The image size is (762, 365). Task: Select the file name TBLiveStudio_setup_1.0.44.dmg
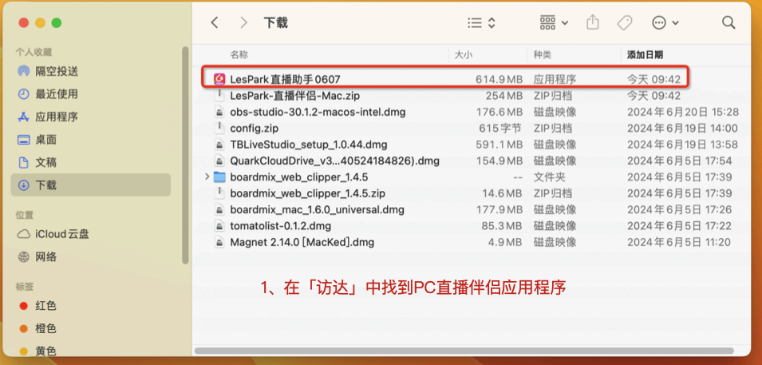click(x=309, y=145)
